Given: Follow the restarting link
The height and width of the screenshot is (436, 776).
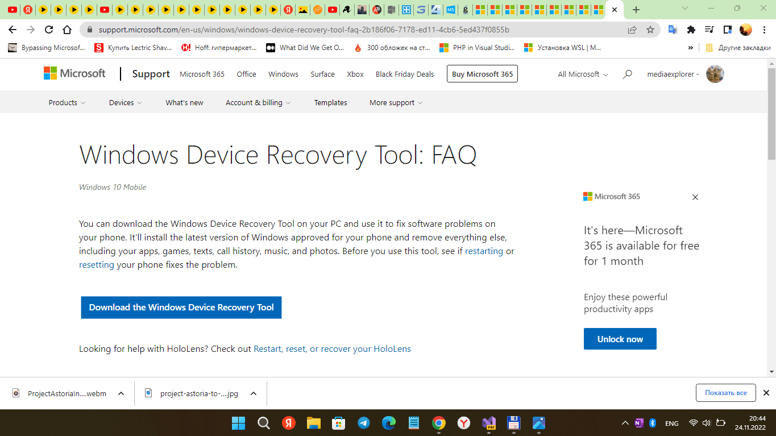Looking at the screenshot, I should [x=484, y=251].
